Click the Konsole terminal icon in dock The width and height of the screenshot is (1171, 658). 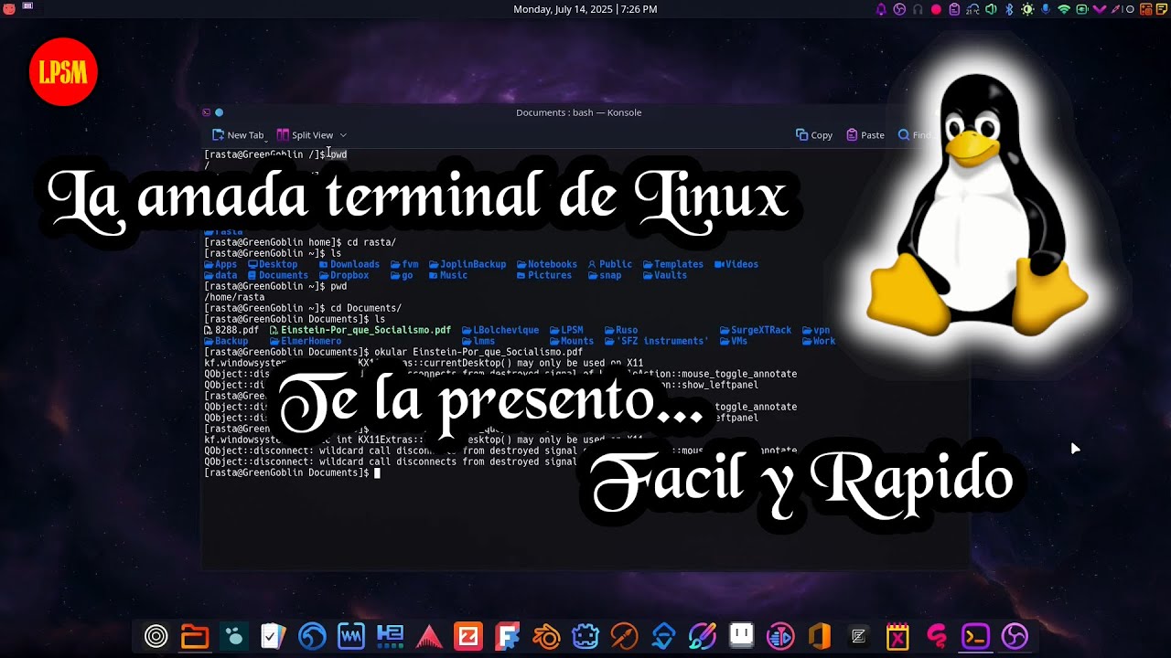[975, 636]
